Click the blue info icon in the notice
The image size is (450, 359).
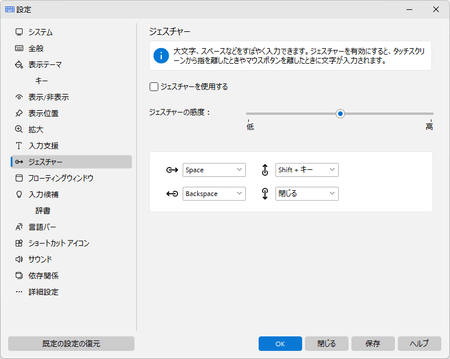[x=161, y=56]
